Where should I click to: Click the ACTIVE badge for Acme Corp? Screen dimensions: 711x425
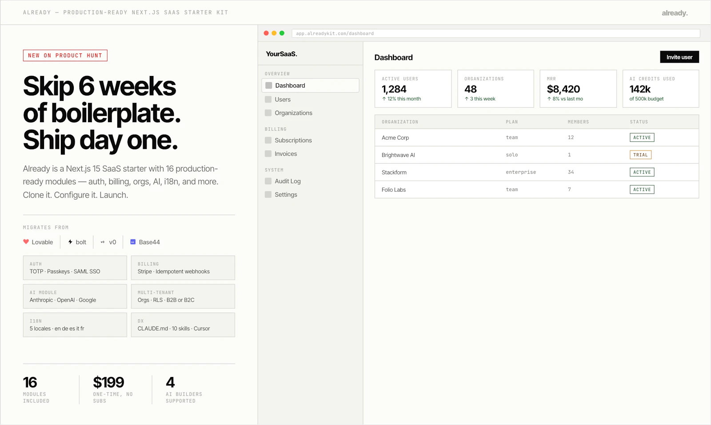point(642,138)
